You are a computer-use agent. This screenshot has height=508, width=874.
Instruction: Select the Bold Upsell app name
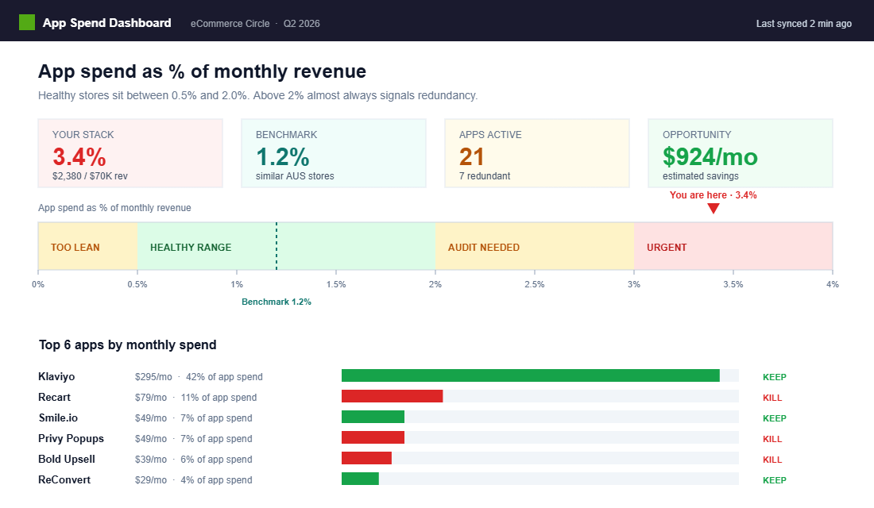67,460
